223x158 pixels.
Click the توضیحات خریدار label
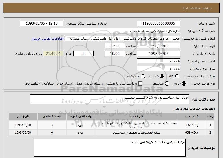point(201,148)
